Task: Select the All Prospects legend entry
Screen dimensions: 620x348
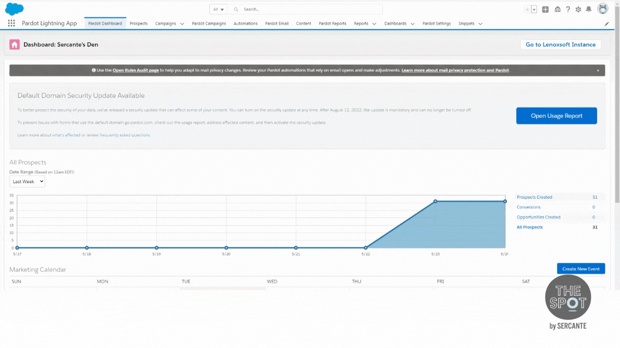Action: 530,227
